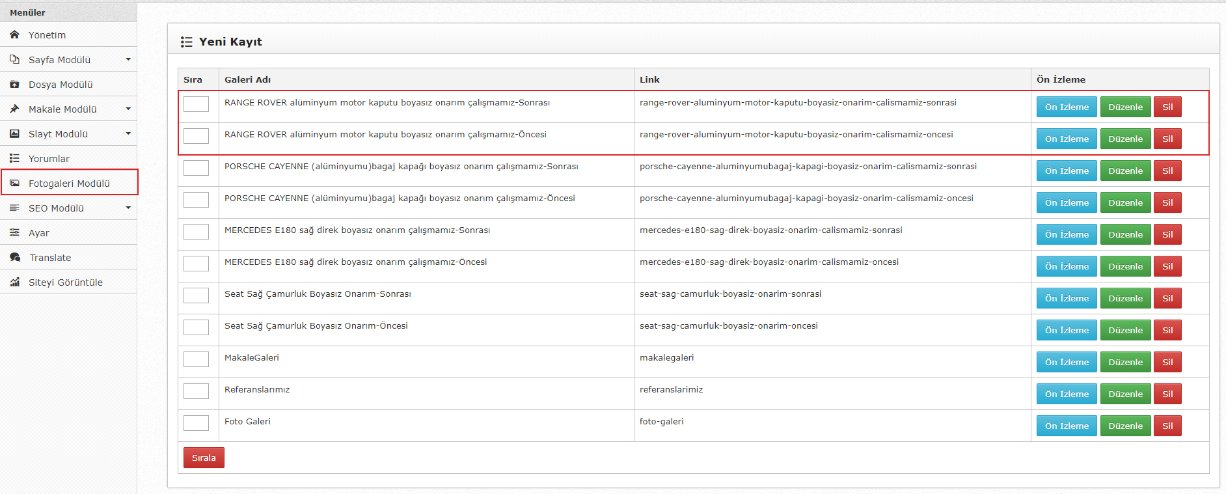Preview RANGE ROVER Sonrası gallery with Ön İzleme
Screen dimensions: 1226x494
1067,107
